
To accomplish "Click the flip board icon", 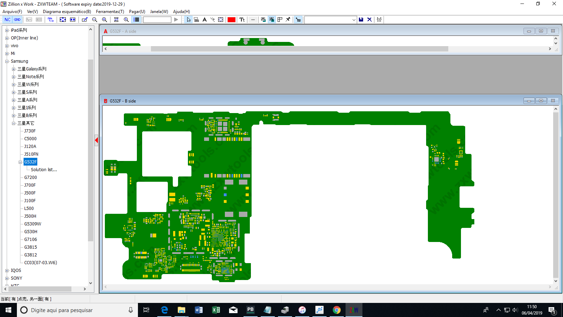I will (x=116, y=20).
